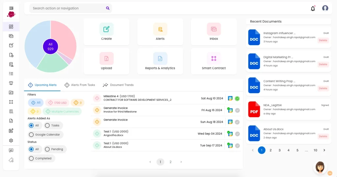Screen dimensions: 337x177
Task: Open the dashboard grid icon in sidebar
Action: tap(11, 27)
